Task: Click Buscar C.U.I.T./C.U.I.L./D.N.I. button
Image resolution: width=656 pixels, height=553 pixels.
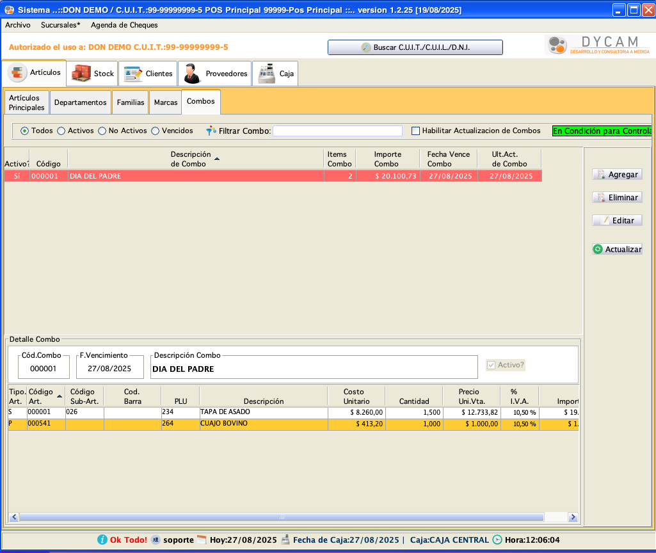Action: click(415, 47)
